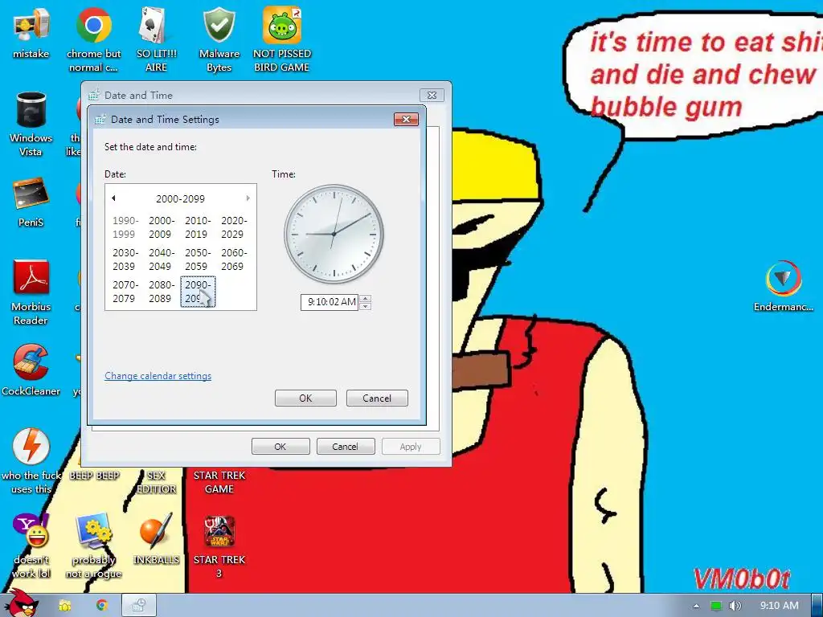Select the 2060-2069 decade

tap(234, 259)
